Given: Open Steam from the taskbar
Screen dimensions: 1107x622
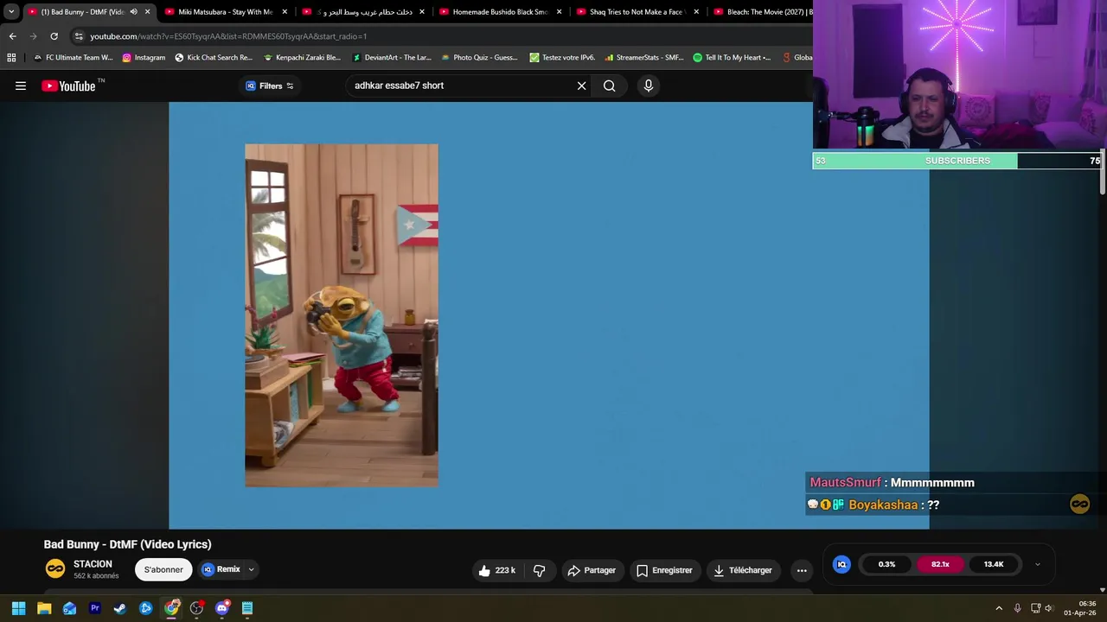Looking at the screenshot, I should [x=120, y=608].
